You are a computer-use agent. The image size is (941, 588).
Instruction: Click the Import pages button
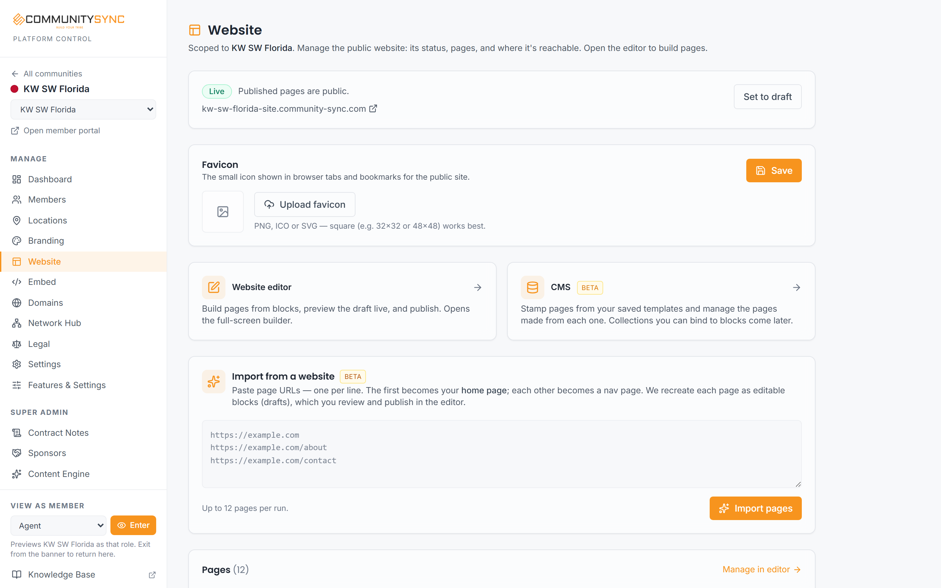(x=755, y=508)
